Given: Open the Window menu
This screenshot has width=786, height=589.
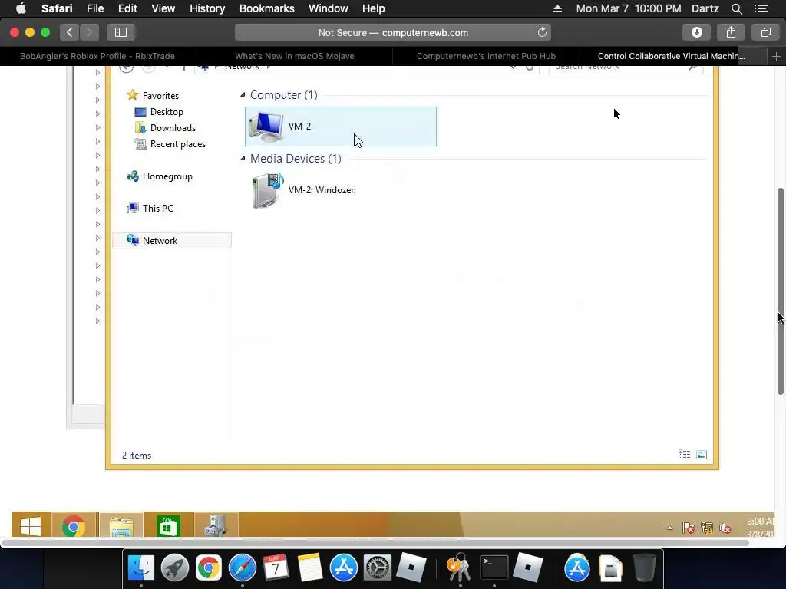Looking at the screenshot, I should [328, 8].
